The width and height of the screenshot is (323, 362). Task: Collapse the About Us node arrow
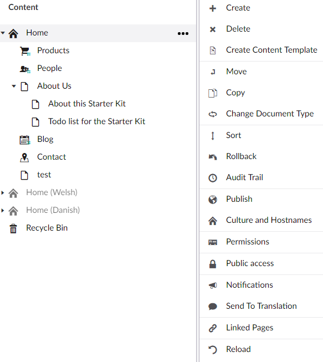(x=14, y=86)
